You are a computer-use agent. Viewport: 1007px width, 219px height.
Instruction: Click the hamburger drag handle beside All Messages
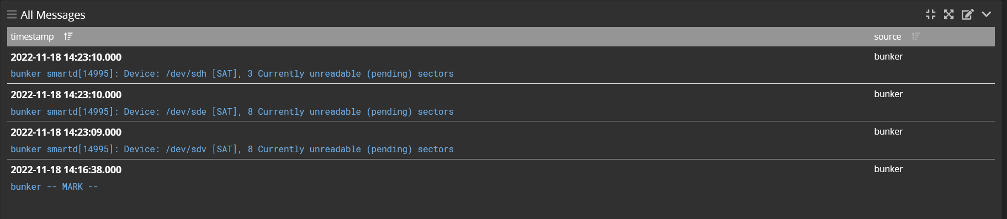pos(12,14)
